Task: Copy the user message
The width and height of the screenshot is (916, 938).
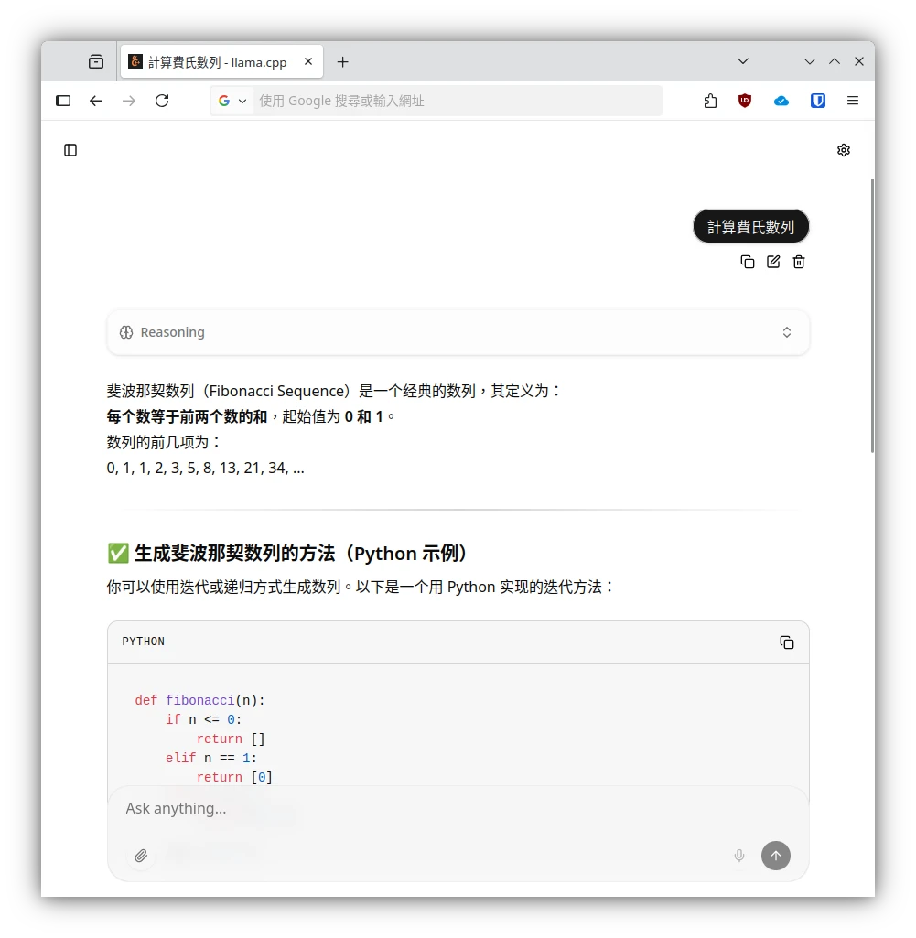Action: pyautogui.click(x=748, y=262)
